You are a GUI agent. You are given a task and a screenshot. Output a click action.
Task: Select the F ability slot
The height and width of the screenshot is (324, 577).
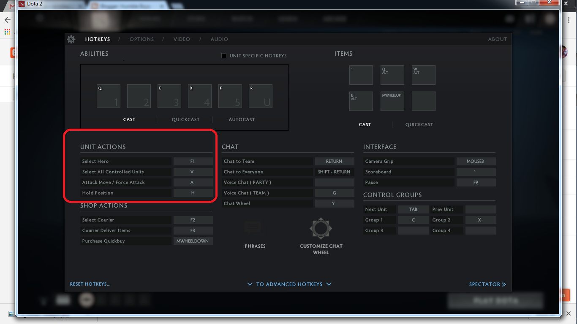(230, 96)
